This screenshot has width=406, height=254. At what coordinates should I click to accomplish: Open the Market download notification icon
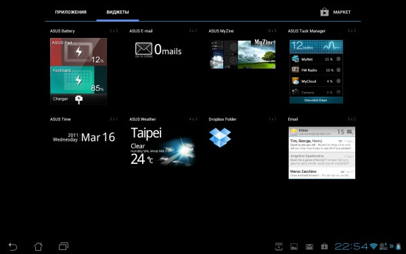324,247
